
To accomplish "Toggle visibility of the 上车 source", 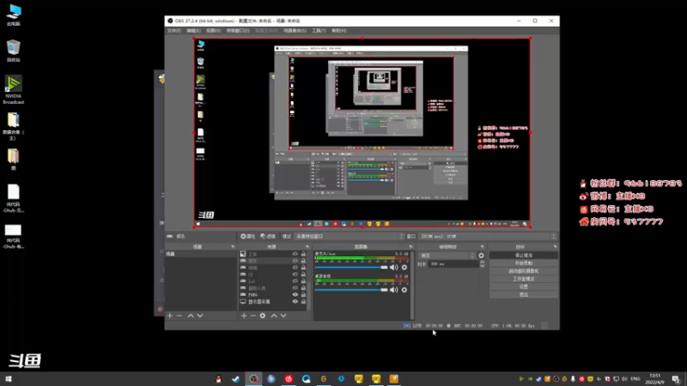I will tap(295, 254).
